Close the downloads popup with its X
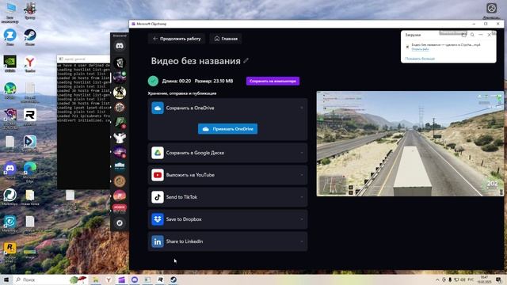The height and width of the screenshot is (285, 507). click(490, 35)
